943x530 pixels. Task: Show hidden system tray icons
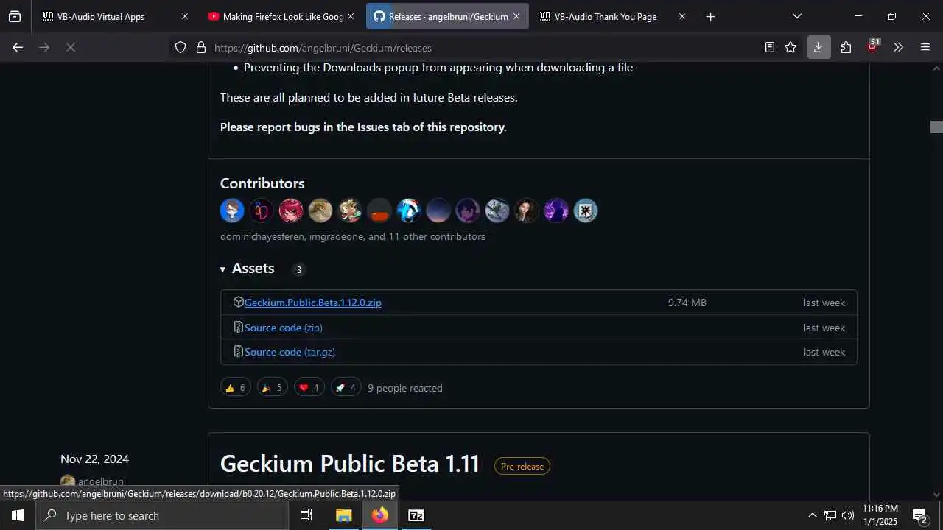[x=812, y=515]
